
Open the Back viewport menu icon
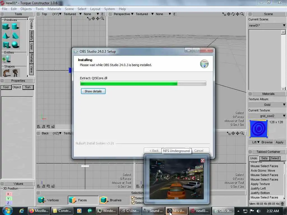pyautogui.click(x=38, y=133)
